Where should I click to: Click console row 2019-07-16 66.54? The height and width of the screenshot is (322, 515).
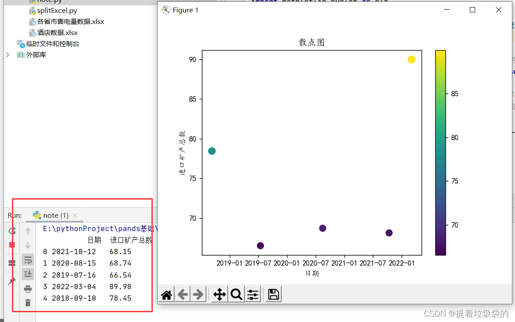pos(87,275)
